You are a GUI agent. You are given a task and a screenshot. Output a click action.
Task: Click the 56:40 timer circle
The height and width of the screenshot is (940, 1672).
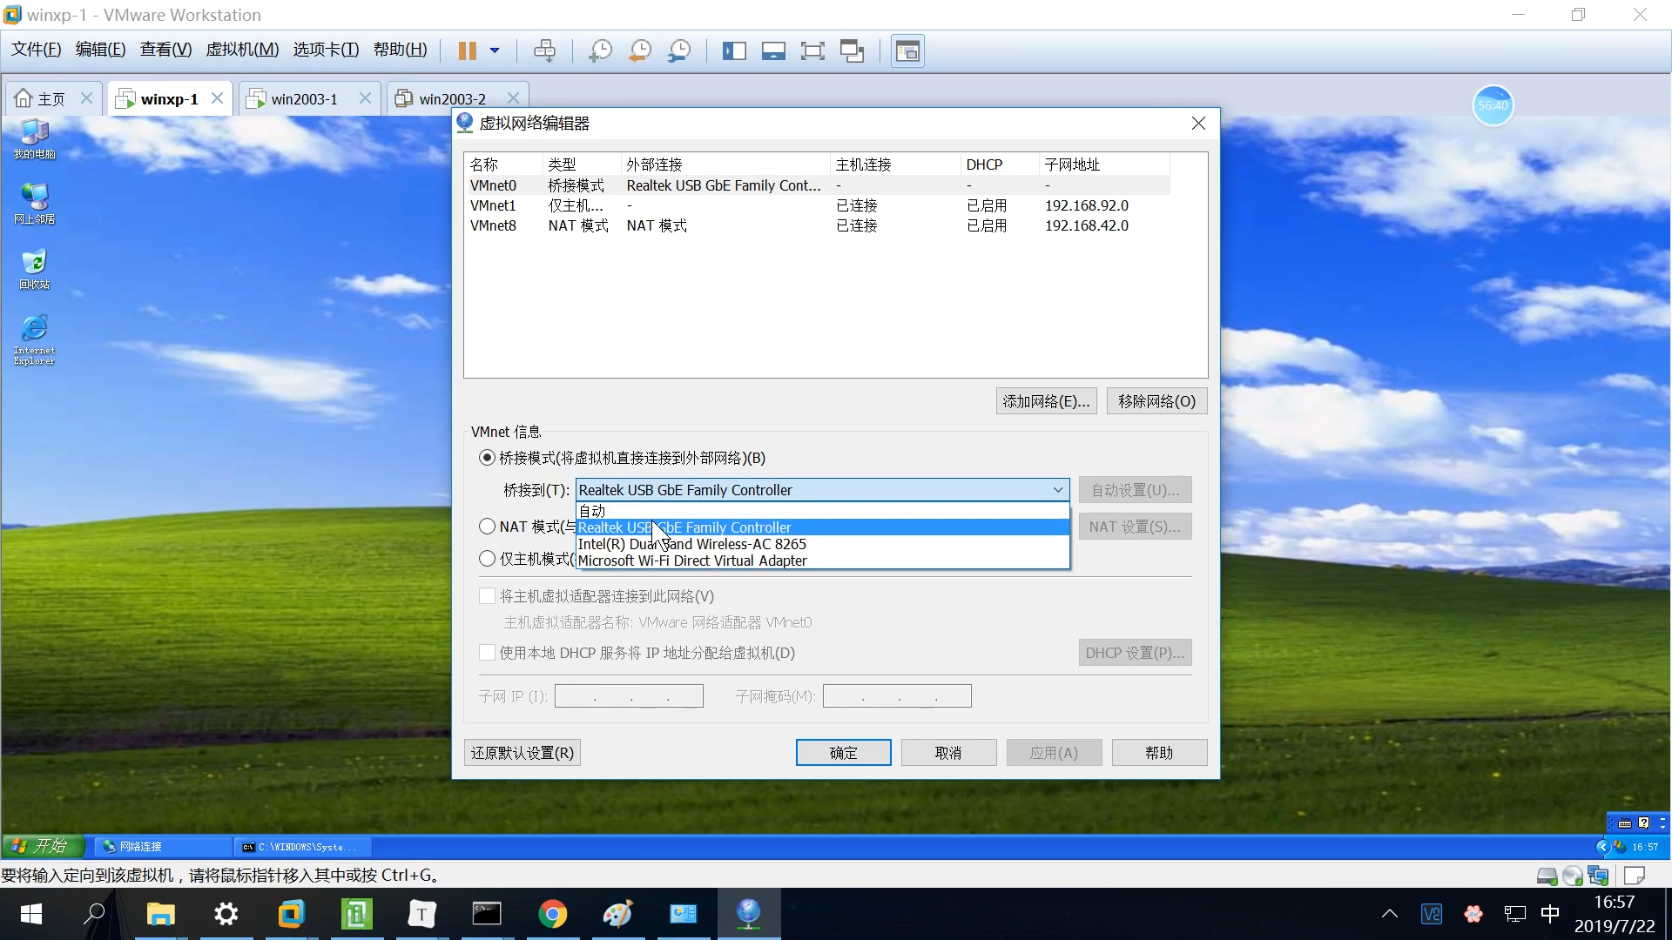pos(1493,105)
